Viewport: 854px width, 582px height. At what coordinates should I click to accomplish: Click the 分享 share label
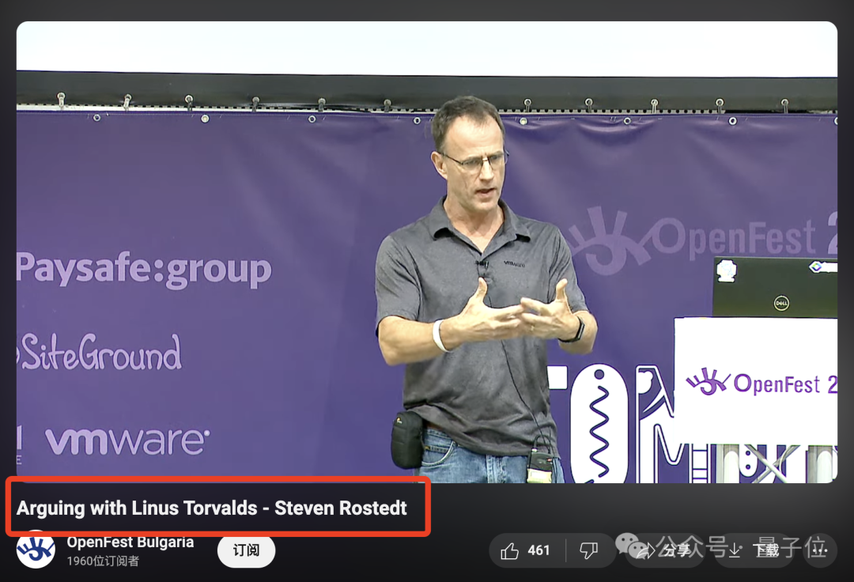(675, 550)
